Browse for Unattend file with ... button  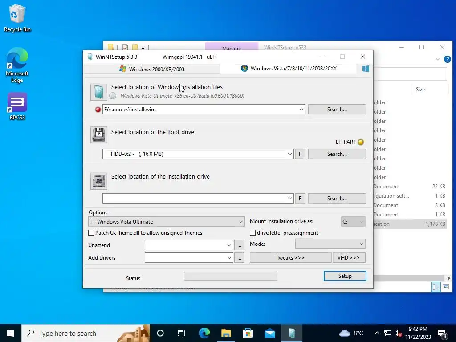click(x=239, y=245)
